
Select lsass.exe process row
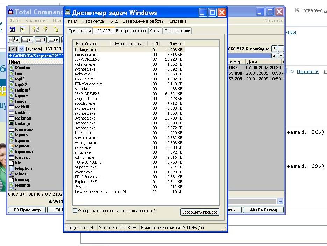pyautogui.click(x=129, y=133)
